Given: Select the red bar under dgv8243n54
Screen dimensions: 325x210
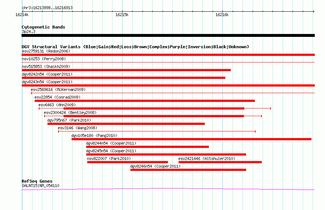Looking at the screenshot, I should pyautogui.click(x=168, y=85).
